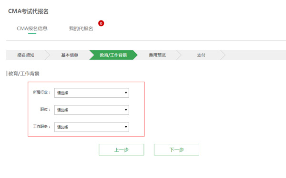Go to the 基本信息 step

(70, 55)
